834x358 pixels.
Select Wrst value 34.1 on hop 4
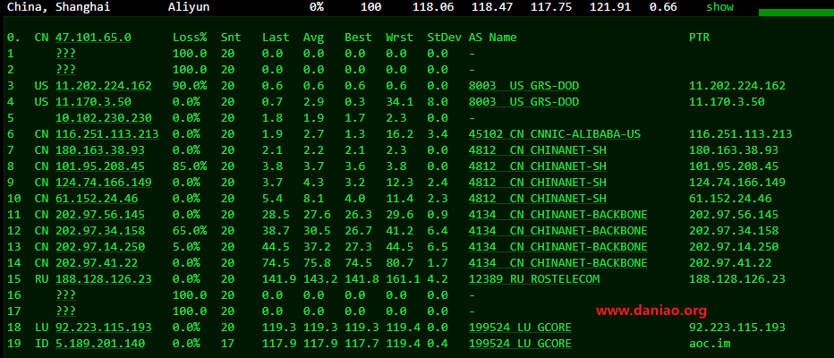pos(399,102)
